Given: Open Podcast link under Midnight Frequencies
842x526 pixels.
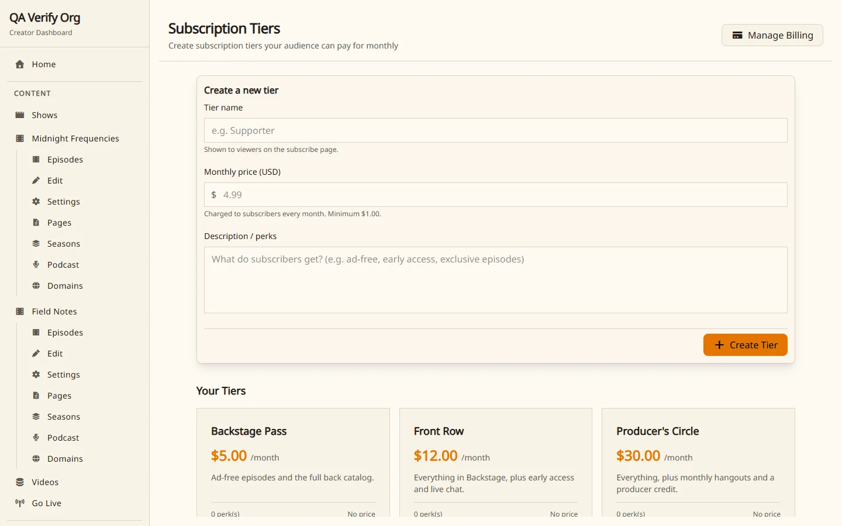Looking at the screenshot, I should [82, 265].
